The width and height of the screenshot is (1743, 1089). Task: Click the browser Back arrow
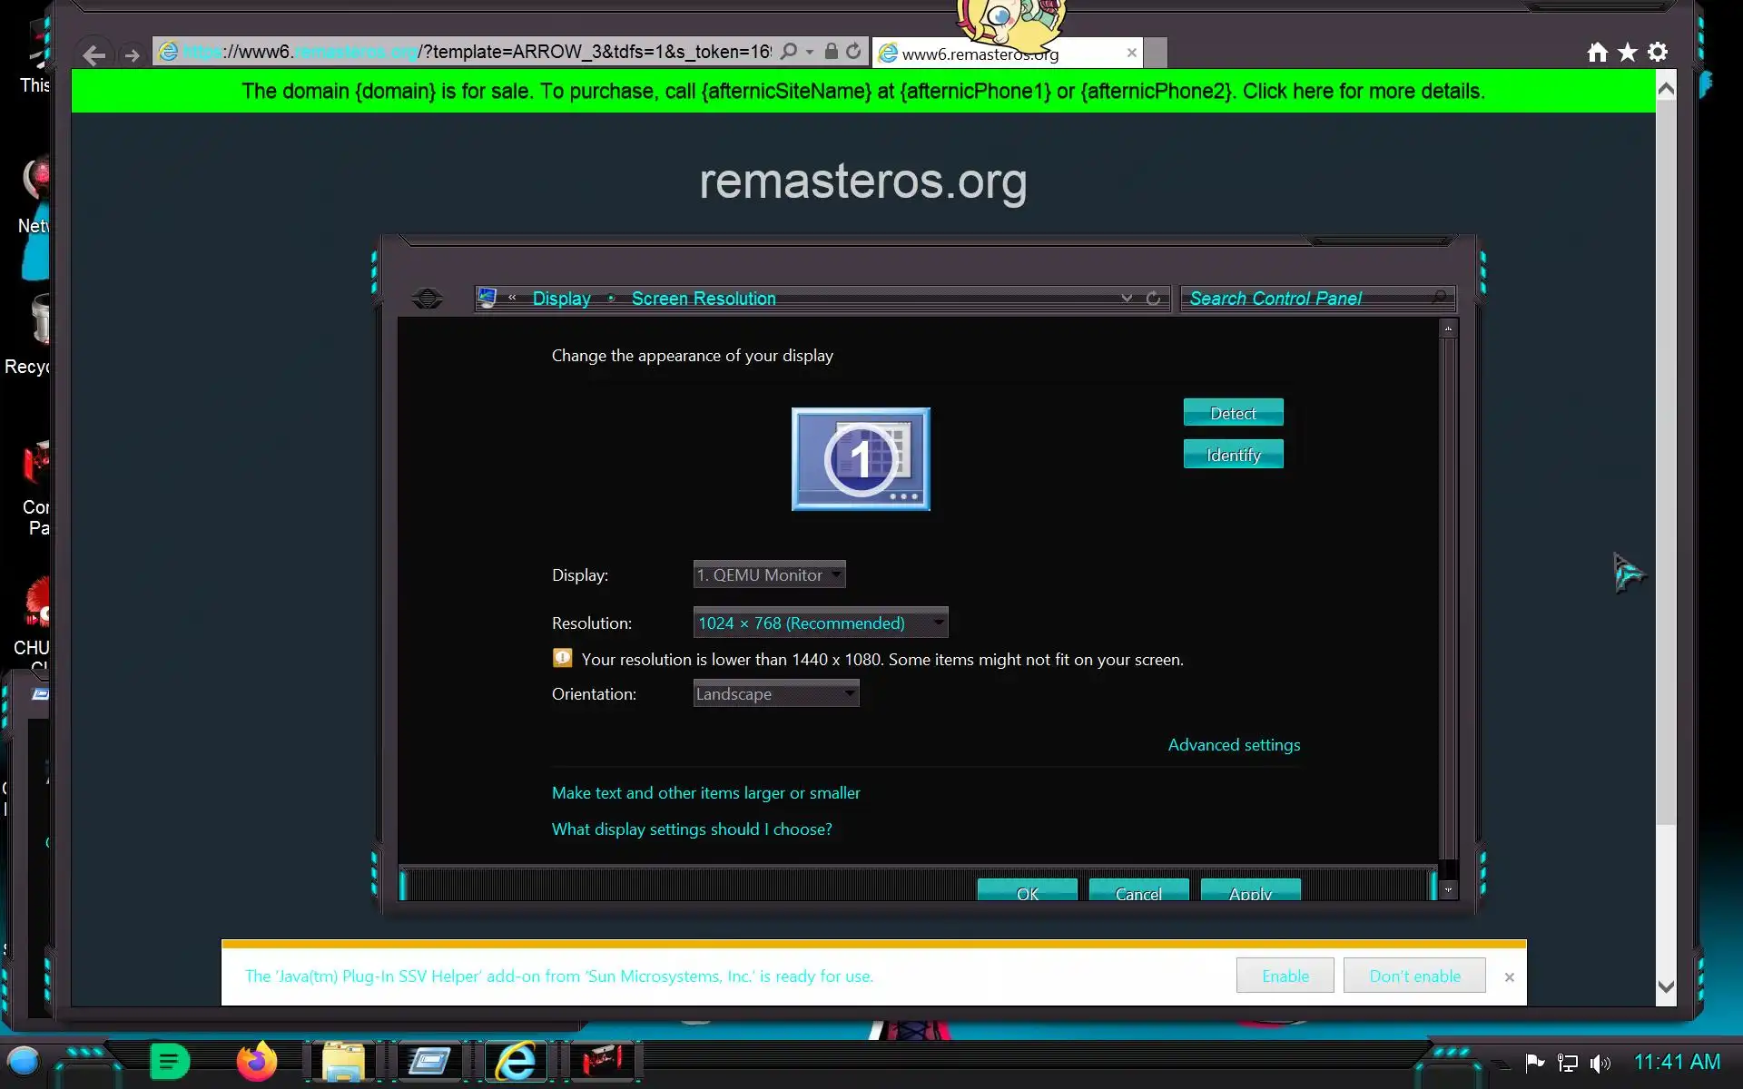pos(94,55)
